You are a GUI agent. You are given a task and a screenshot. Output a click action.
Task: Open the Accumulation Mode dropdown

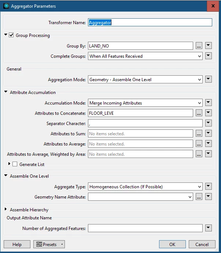[x=145, y=103]
